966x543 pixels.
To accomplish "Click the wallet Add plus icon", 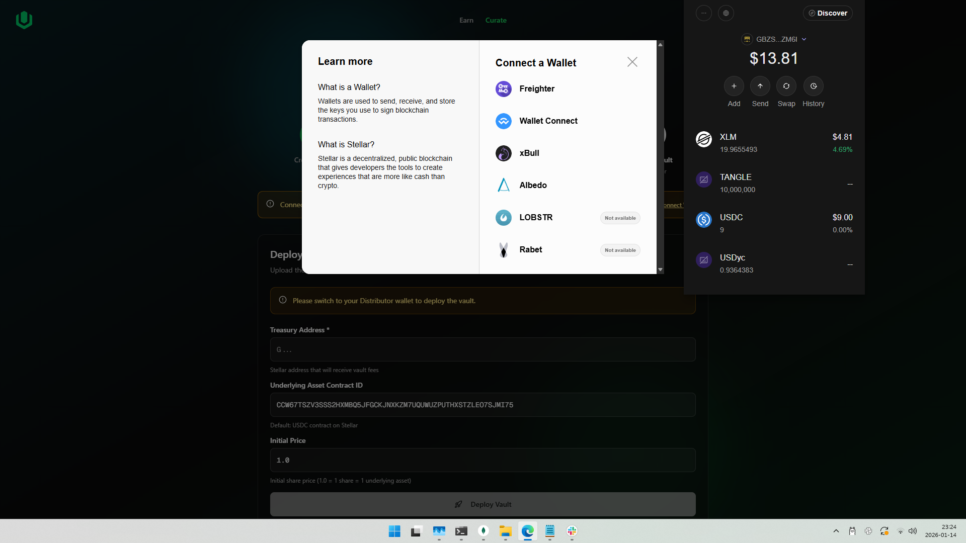I will coord(734,86).
